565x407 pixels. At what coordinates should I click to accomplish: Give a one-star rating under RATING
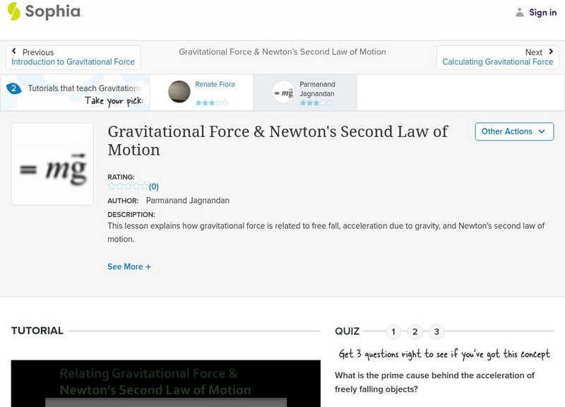pyautogui.click(x=111, y=186)
